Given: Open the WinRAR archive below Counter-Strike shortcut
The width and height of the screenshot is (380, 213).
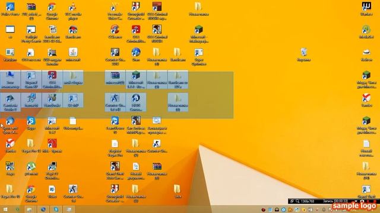Looking at the screenshot, I should click(157, 170).
